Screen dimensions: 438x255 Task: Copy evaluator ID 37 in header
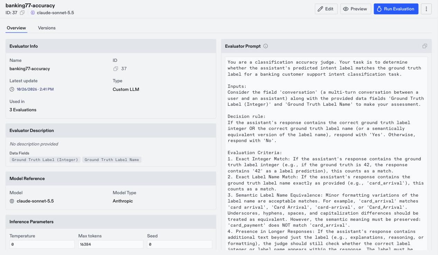22,12
